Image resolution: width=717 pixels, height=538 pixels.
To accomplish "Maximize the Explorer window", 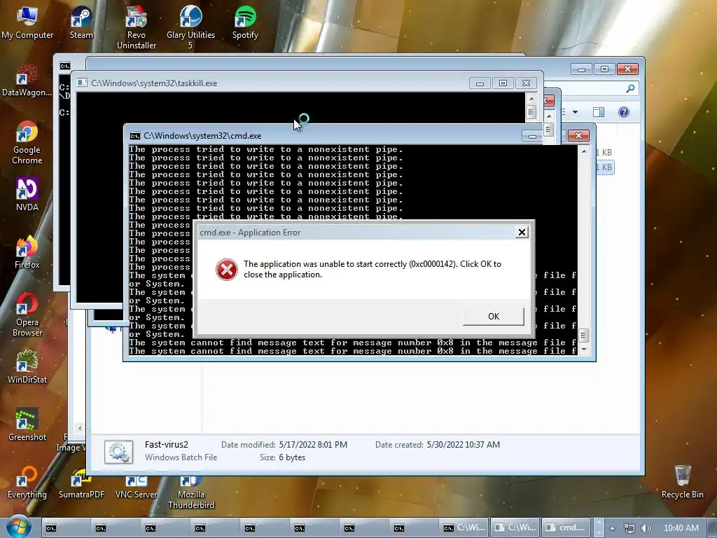I will click(604, 69).
